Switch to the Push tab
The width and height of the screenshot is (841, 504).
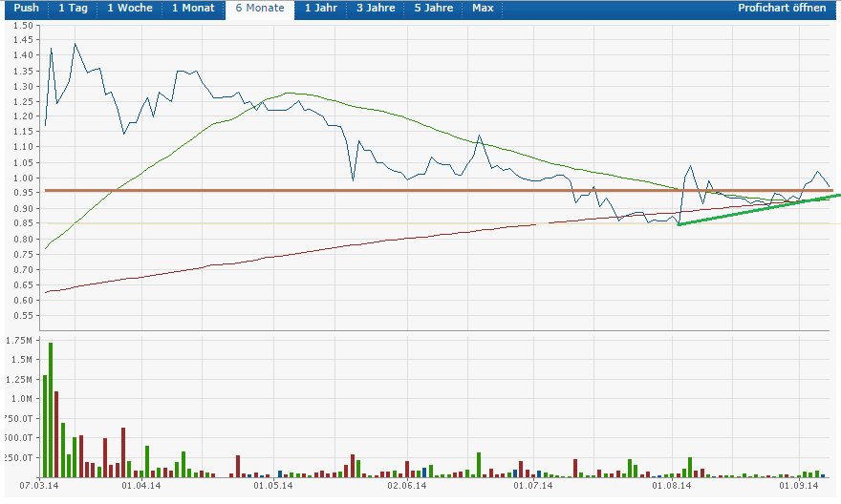tap(26, 8)
